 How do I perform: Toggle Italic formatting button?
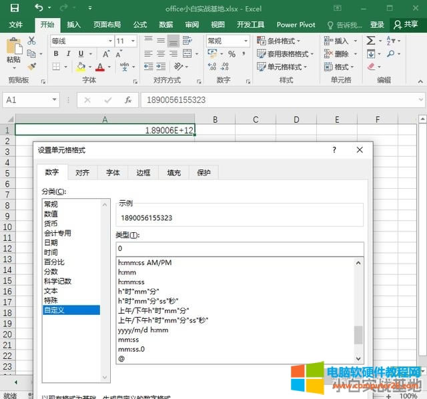67,54
